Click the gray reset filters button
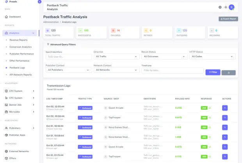 [x=229, y=73]
